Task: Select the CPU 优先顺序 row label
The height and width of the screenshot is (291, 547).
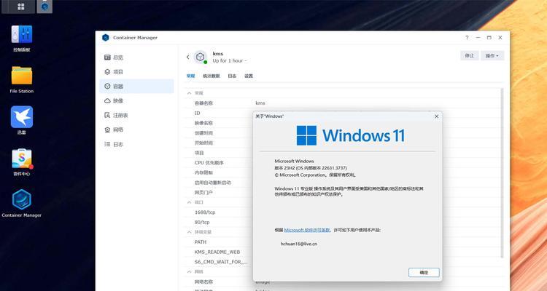Action: tap(209, 163)
